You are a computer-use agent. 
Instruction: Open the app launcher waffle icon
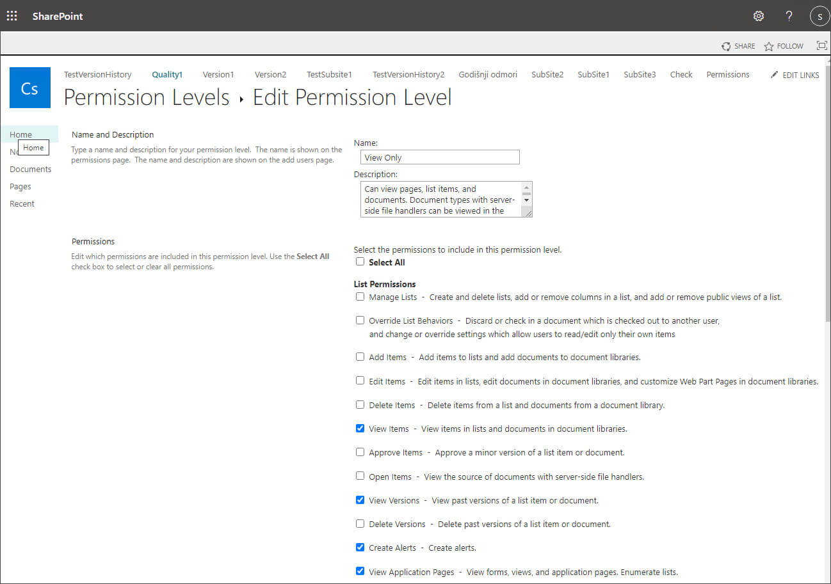pos(12,16)
